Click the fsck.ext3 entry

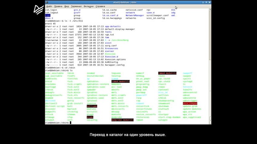pyautogui.click(x=73, y=90)
